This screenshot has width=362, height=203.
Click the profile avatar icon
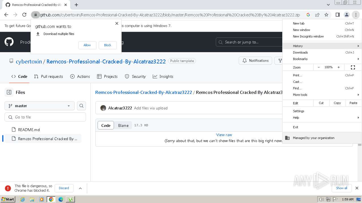(346, 15)
